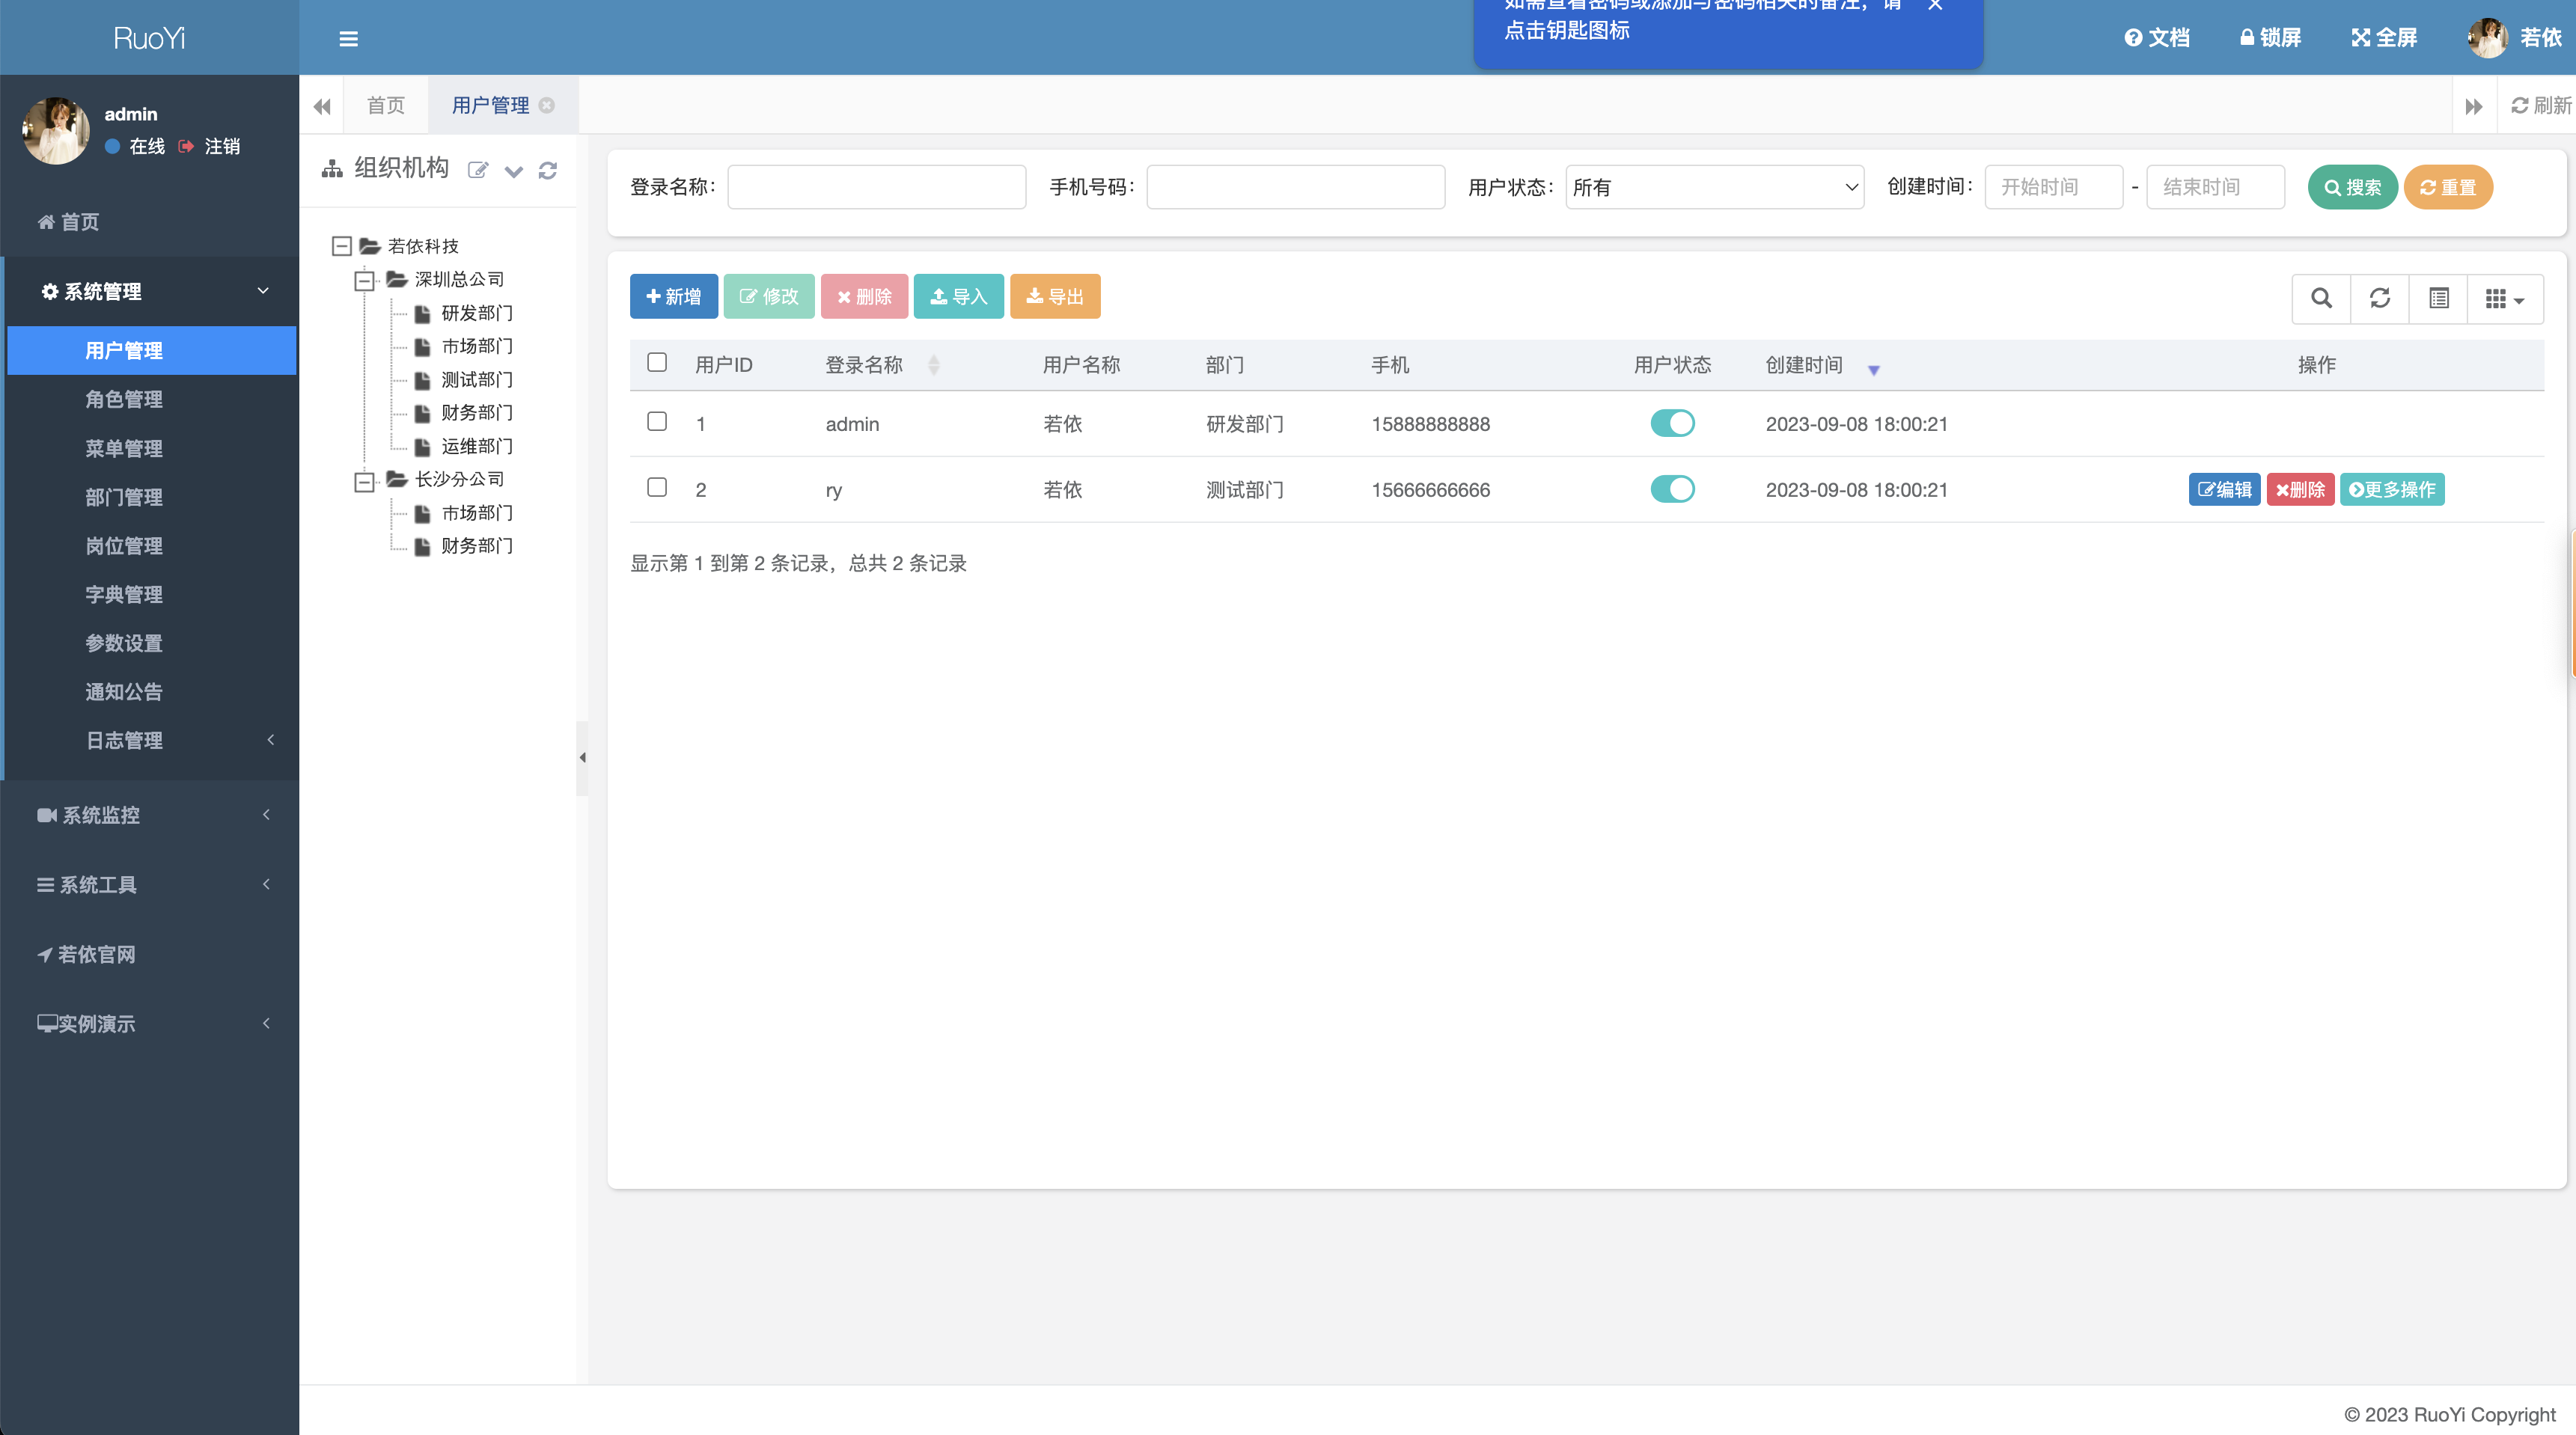
Task: Tick the select-all header checkbox
Action: pos(657,362)
